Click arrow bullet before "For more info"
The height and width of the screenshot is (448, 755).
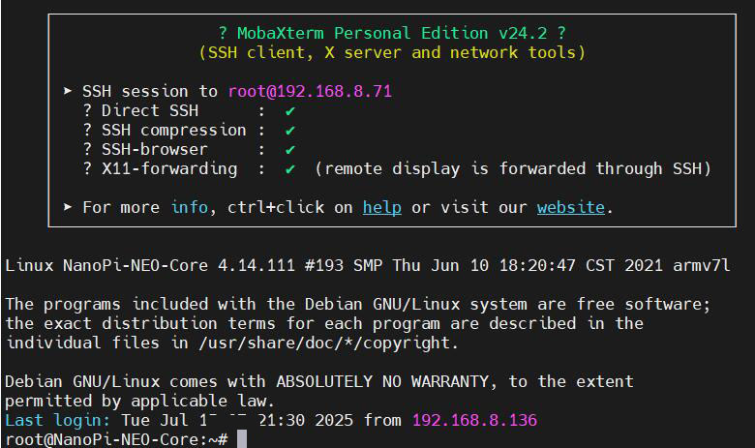pyautogui.click(x=68, y=207)
